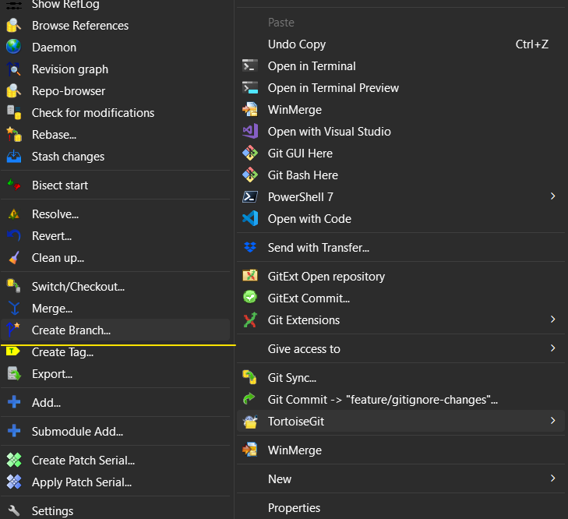
Task: Choose Undo Copy from context menu
Action: (x=400, y=44)
